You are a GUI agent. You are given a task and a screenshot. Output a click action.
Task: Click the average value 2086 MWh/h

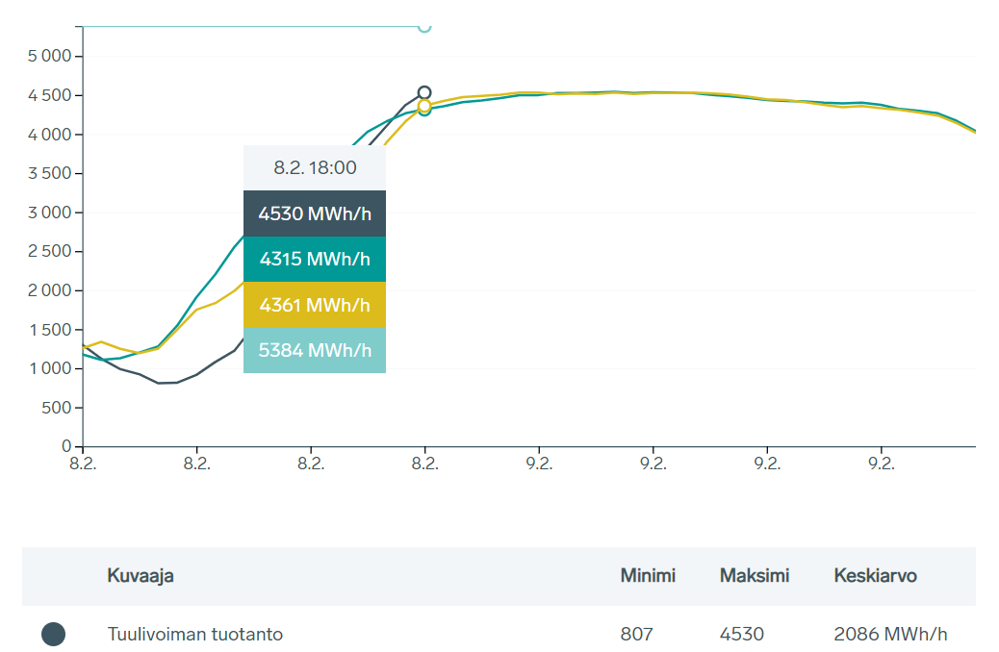tap(890, 634)
